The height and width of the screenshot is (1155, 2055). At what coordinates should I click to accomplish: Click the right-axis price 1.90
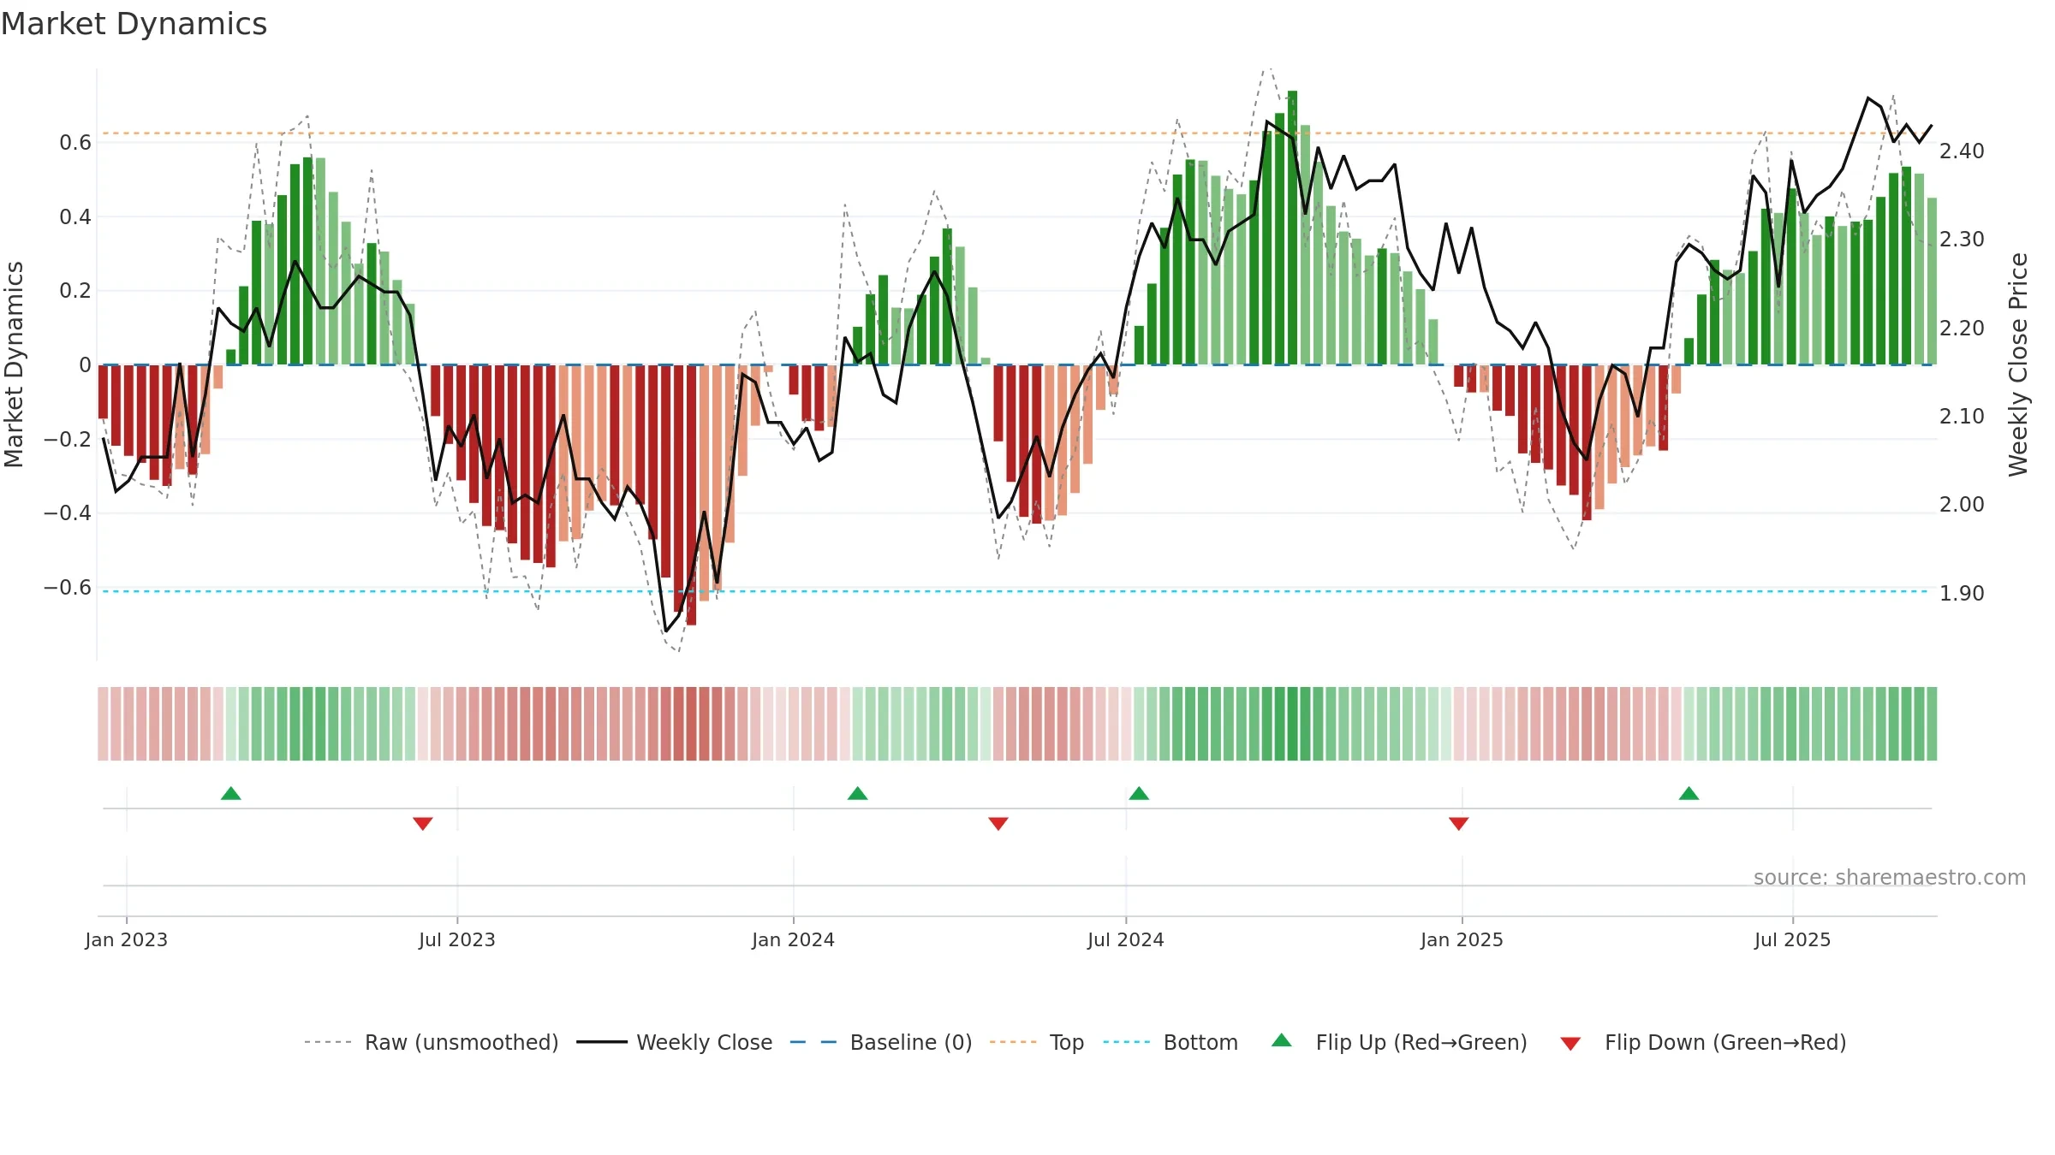tap(1962, 594)
